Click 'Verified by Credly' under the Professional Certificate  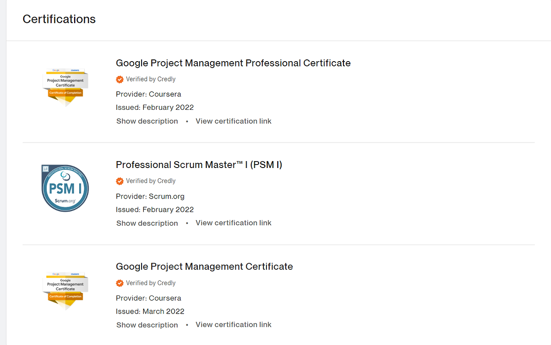pyautogui.click(x=151, y=79)
